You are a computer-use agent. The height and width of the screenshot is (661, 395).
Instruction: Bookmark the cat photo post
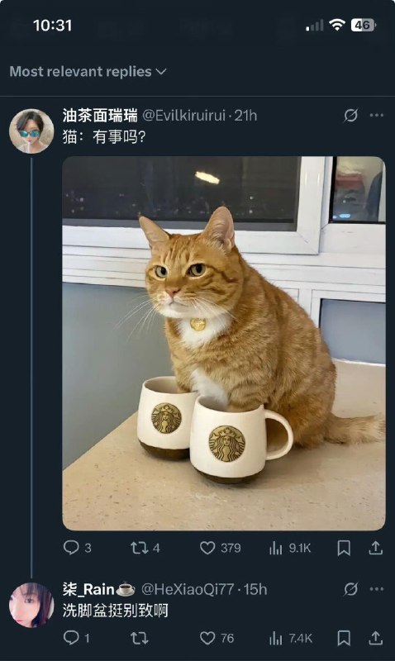tap(344, 548)
